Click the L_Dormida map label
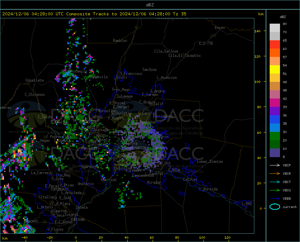The image size is (300, 242). (208, 189)
